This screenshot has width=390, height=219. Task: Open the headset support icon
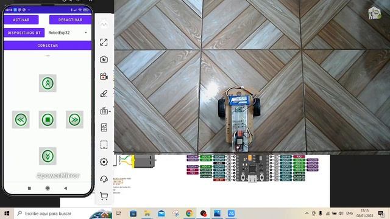click(x=104, y=179)
